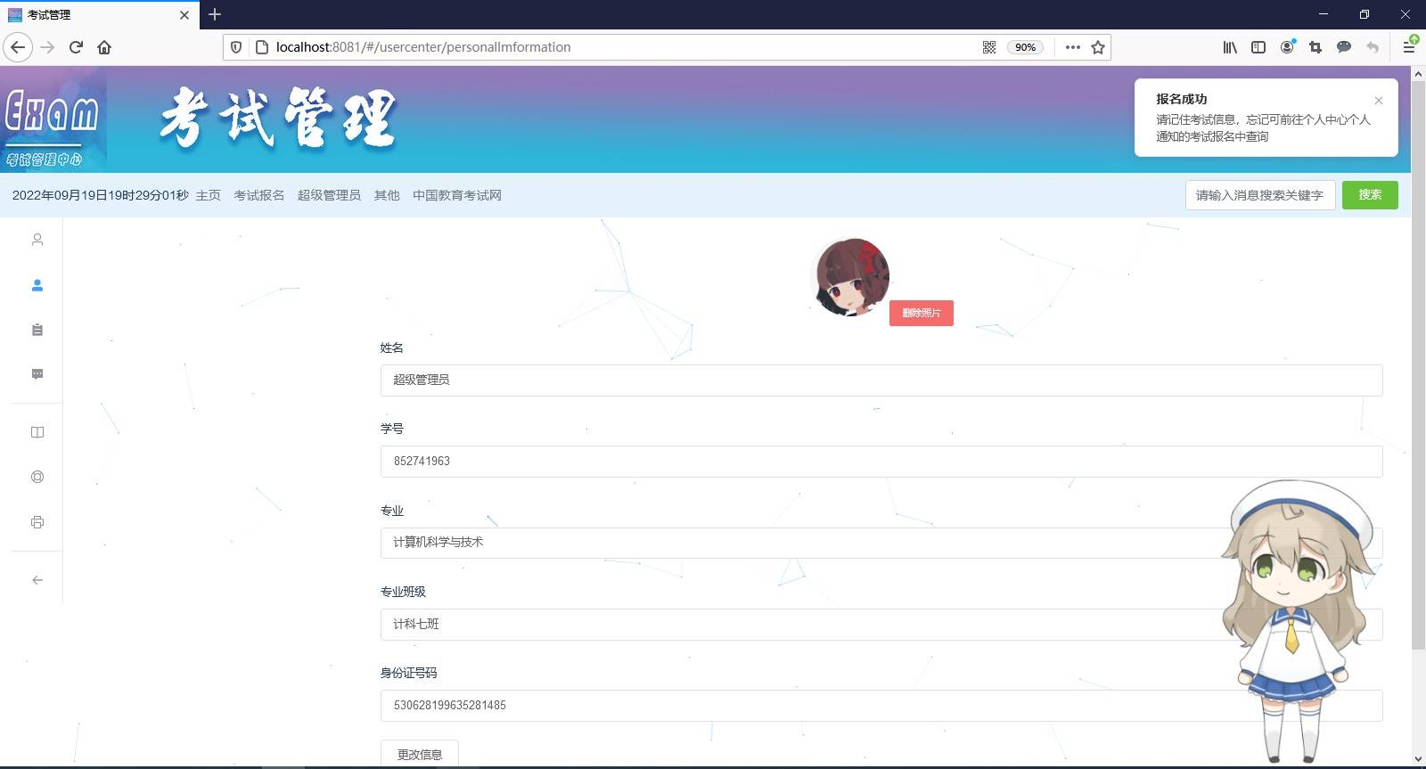Close the 考试管理 browser tab
This screenshot has height=769, width=1426.
[184, 15]
